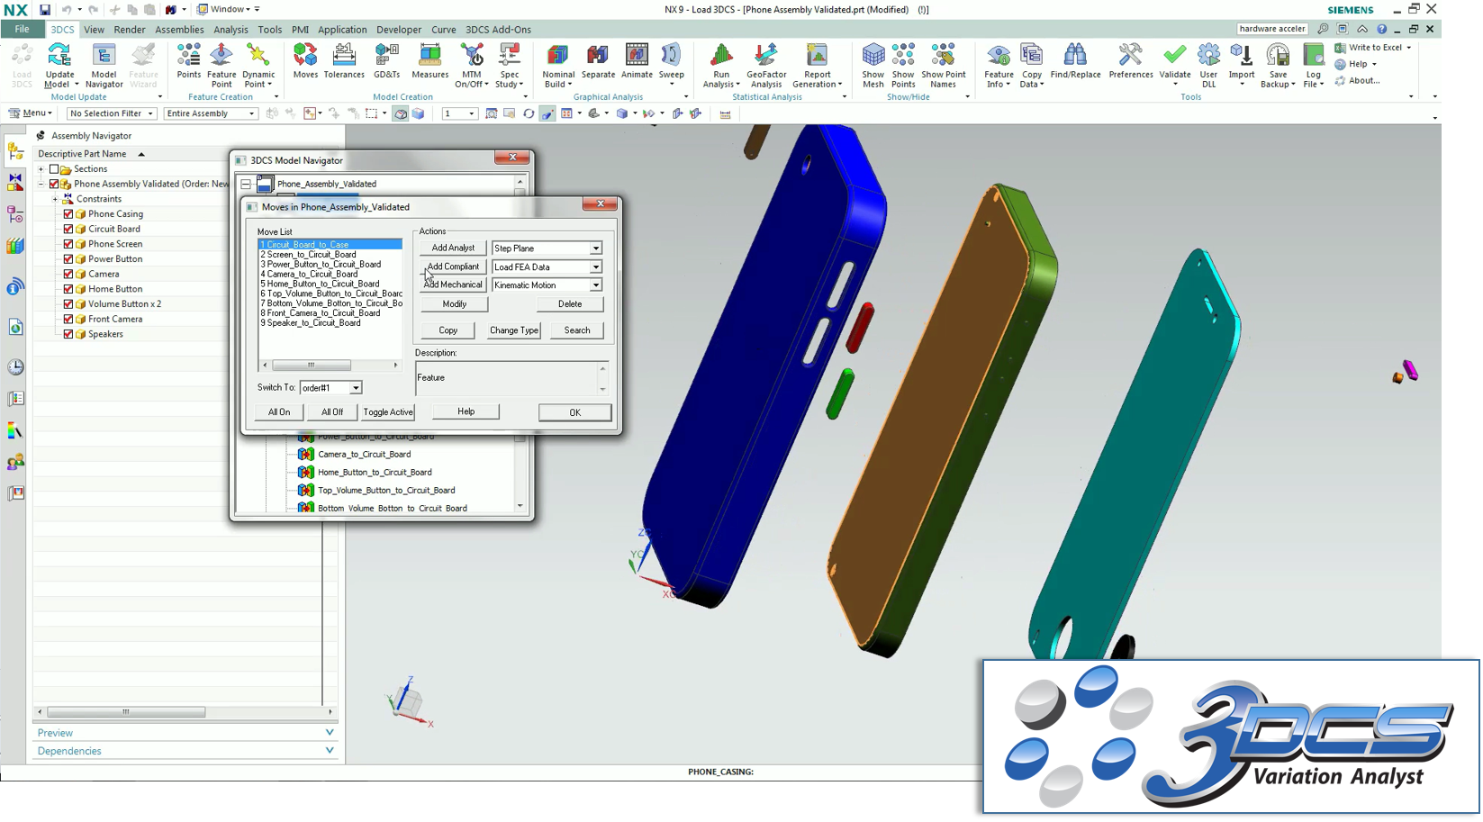Screen dimensions: 1483x822
Task: Toggle the Front Camera checkbox
Action: 68,319
